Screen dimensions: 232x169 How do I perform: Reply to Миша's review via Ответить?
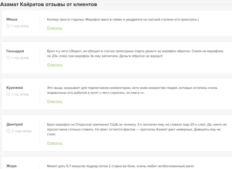[55, 28]
